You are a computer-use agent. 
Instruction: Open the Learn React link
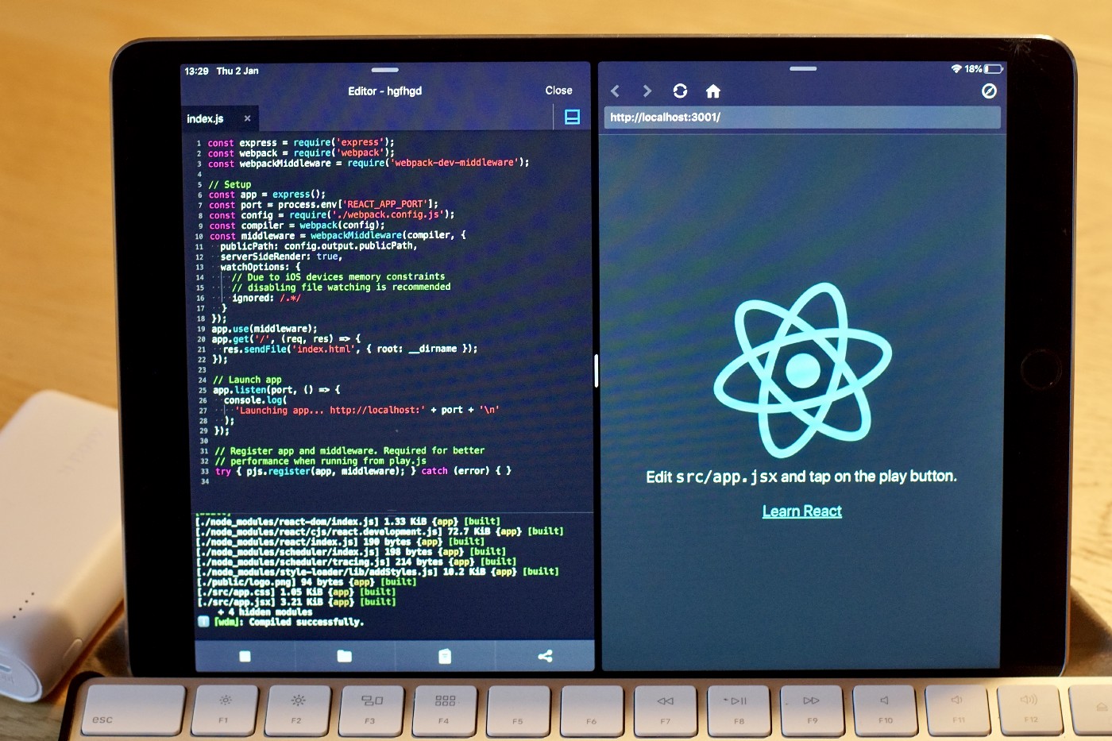(801, 511)
